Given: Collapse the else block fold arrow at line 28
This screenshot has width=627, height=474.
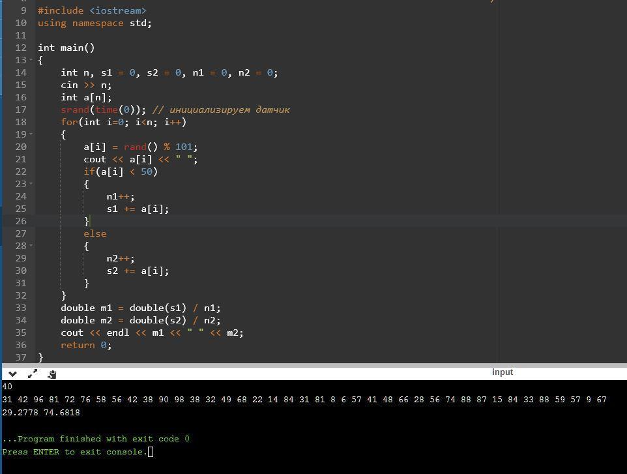Looking at the screenshot, I should pyautogui.click(x=31, y=246).
